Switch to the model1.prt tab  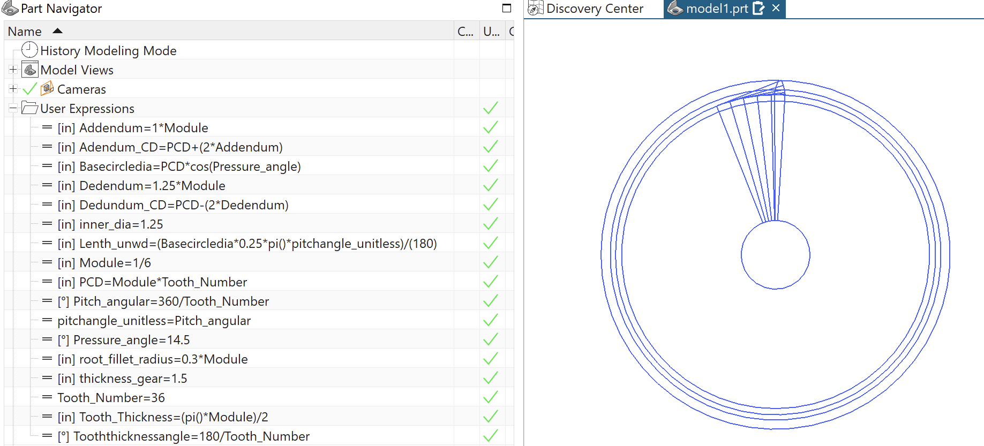pyautogui.click(x=717, y=9)
